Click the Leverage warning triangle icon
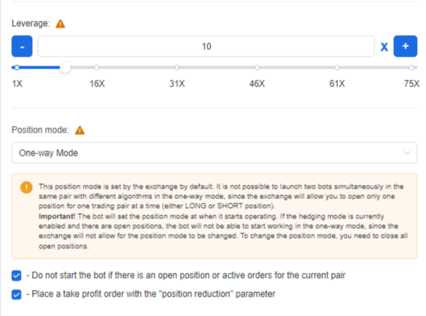The image size is (426, 316). tap(60, 24)
